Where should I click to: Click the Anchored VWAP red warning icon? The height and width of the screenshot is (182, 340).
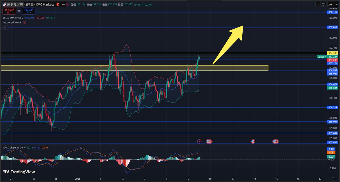(24, 22)
